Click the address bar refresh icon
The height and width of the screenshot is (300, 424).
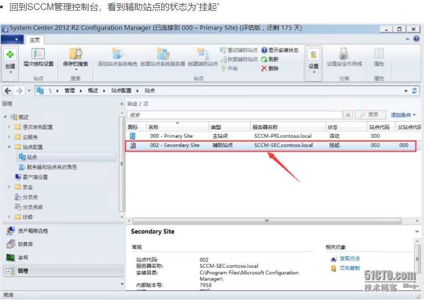click(414, 91)
